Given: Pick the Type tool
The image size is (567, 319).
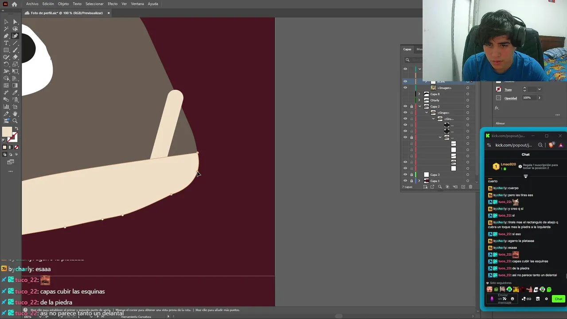Looking at the screenshot, I should (6, 43).
